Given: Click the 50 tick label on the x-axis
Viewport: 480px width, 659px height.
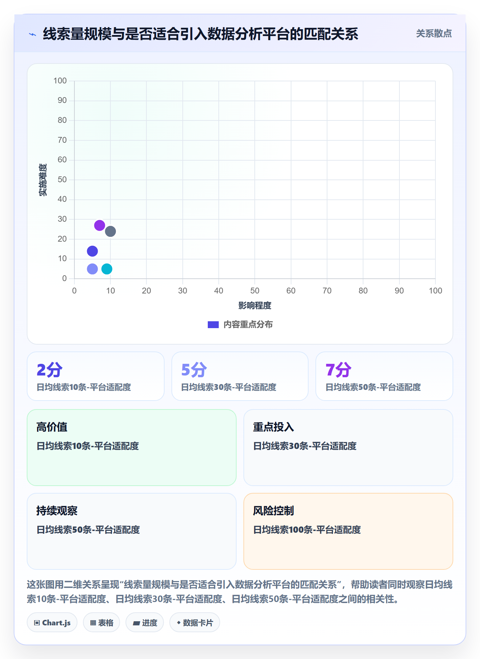Looking at the screenshot, I should coord(255,291).
